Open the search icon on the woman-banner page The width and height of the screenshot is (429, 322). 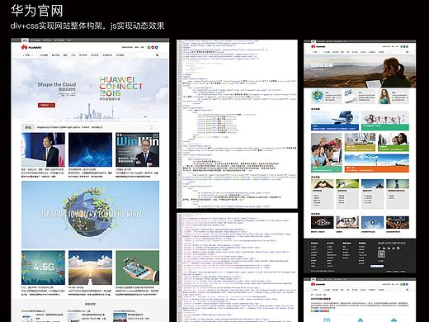point(408,52)
